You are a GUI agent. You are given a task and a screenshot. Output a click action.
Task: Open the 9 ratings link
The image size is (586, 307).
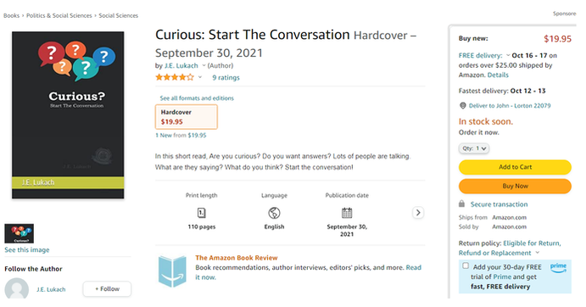click(226, 78)
